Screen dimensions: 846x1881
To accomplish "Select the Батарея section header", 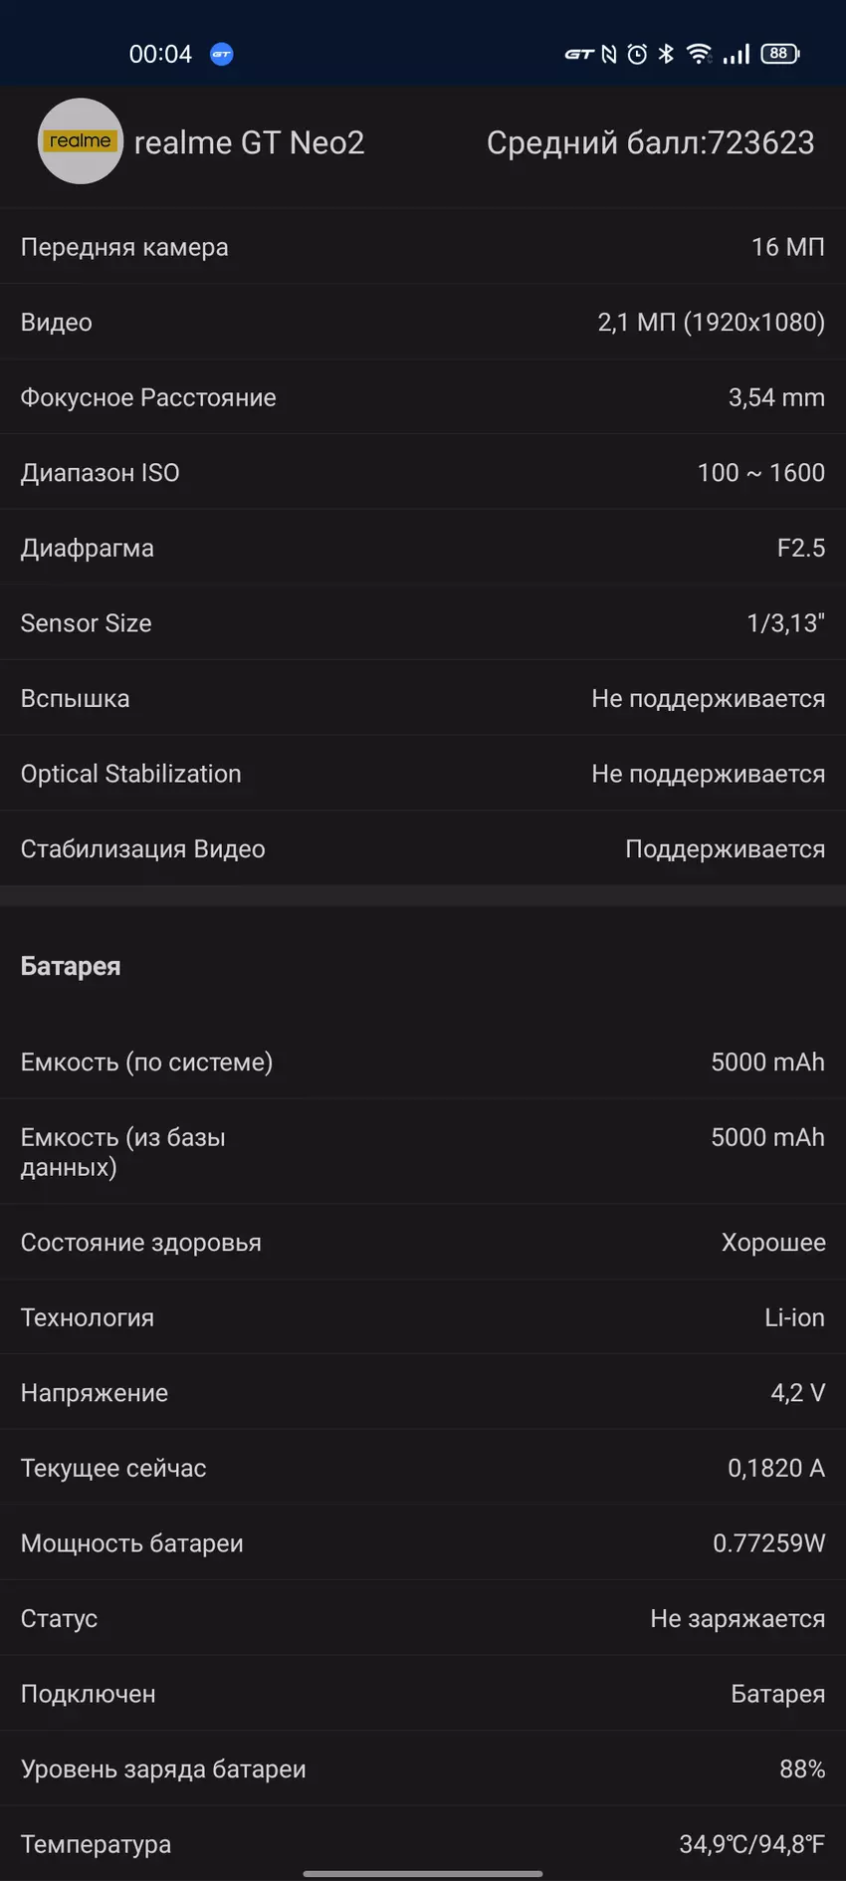I will [71, 966].
